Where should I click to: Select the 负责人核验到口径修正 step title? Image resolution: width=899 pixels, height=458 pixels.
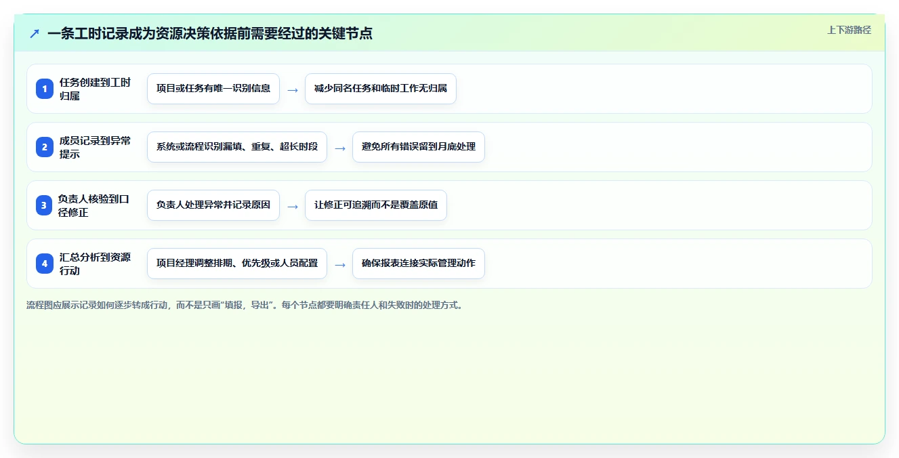94,205
